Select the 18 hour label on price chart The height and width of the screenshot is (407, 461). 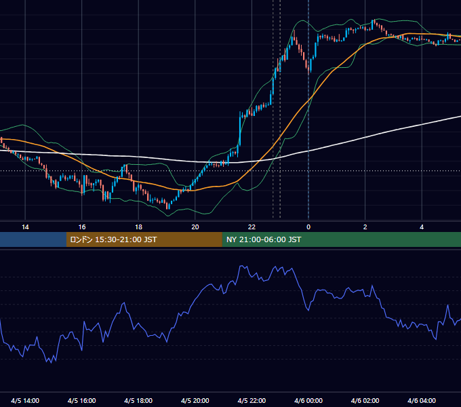(138, 227)
